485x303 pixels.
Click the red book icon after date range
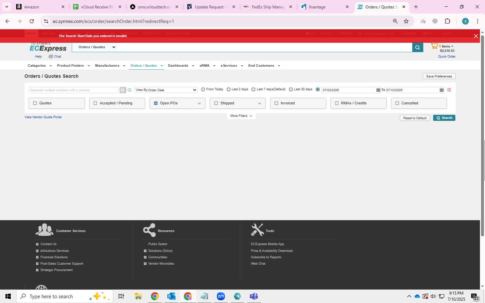tap(449, 90)
